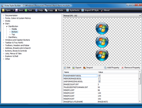Click the Import button label below preview

click(89, 68)
